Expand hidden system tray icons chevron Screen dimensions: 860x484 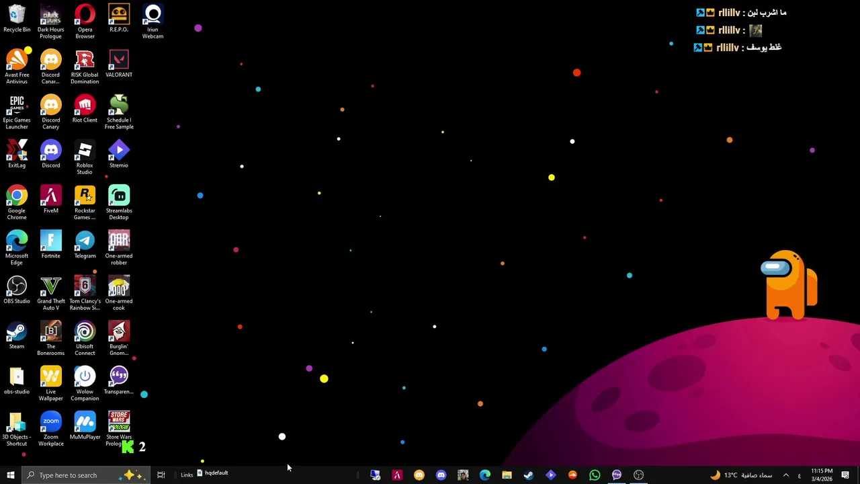click(x=786, y=475)
